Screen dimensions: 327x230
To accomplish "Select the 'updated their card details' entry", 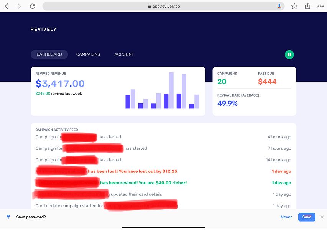I will click(x=163, y=194).
